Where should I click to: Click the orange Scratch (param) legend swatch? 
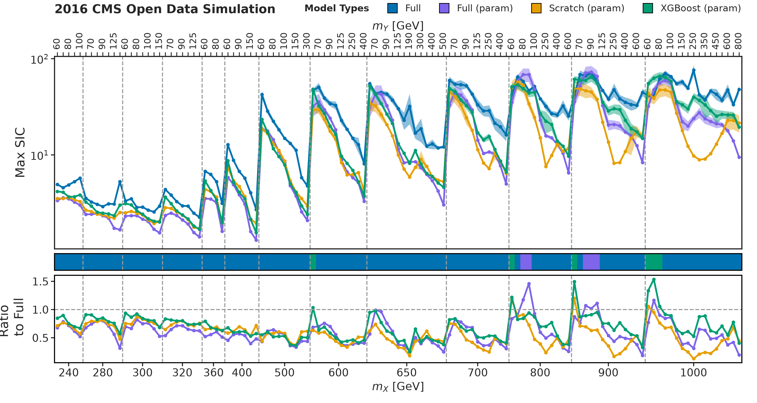536,8
